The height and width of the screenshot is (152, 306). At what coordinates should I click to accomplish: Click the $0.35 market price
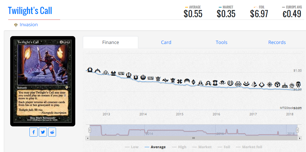(x=226, y=14)
